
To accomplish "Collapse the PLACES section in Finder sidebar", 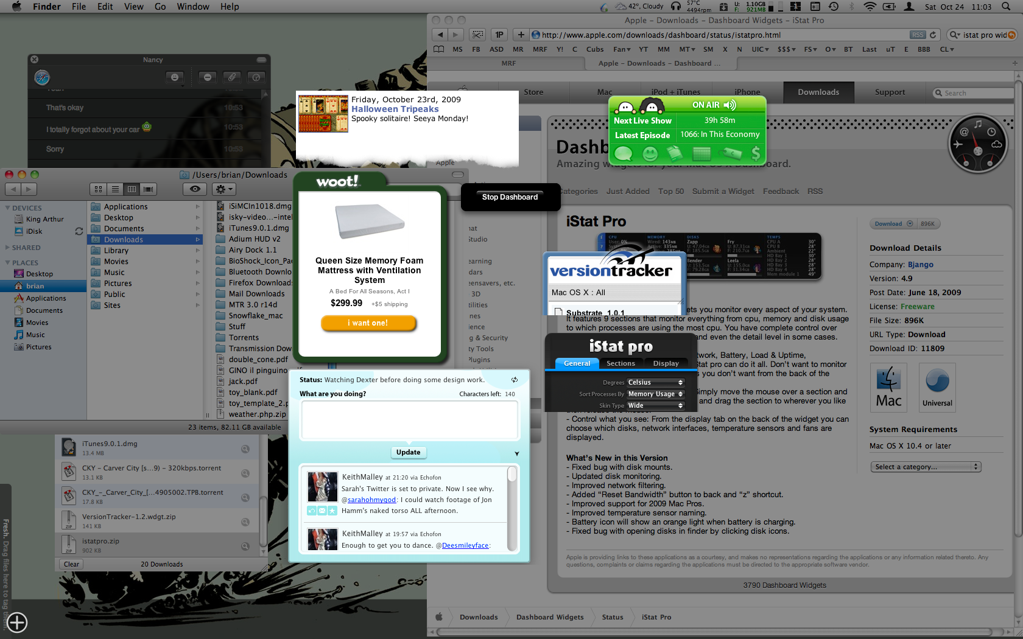I will coord(7,263).
